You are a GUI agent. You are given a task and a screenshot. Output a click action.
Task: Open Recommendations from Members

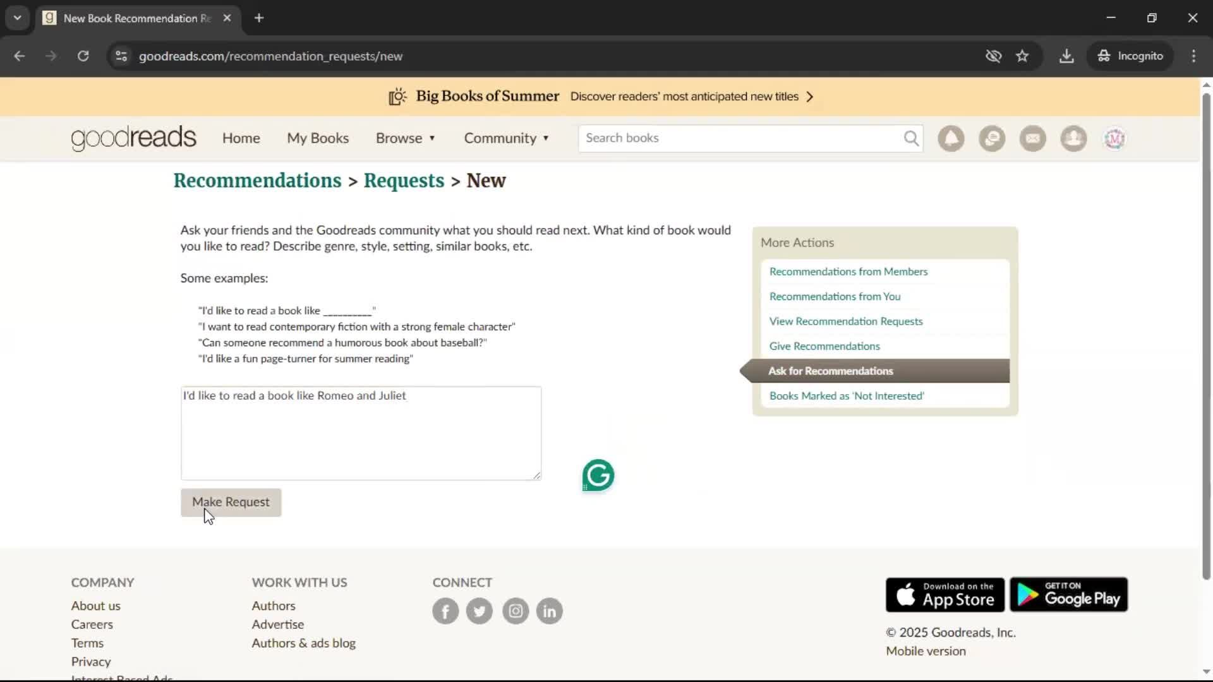848,272
